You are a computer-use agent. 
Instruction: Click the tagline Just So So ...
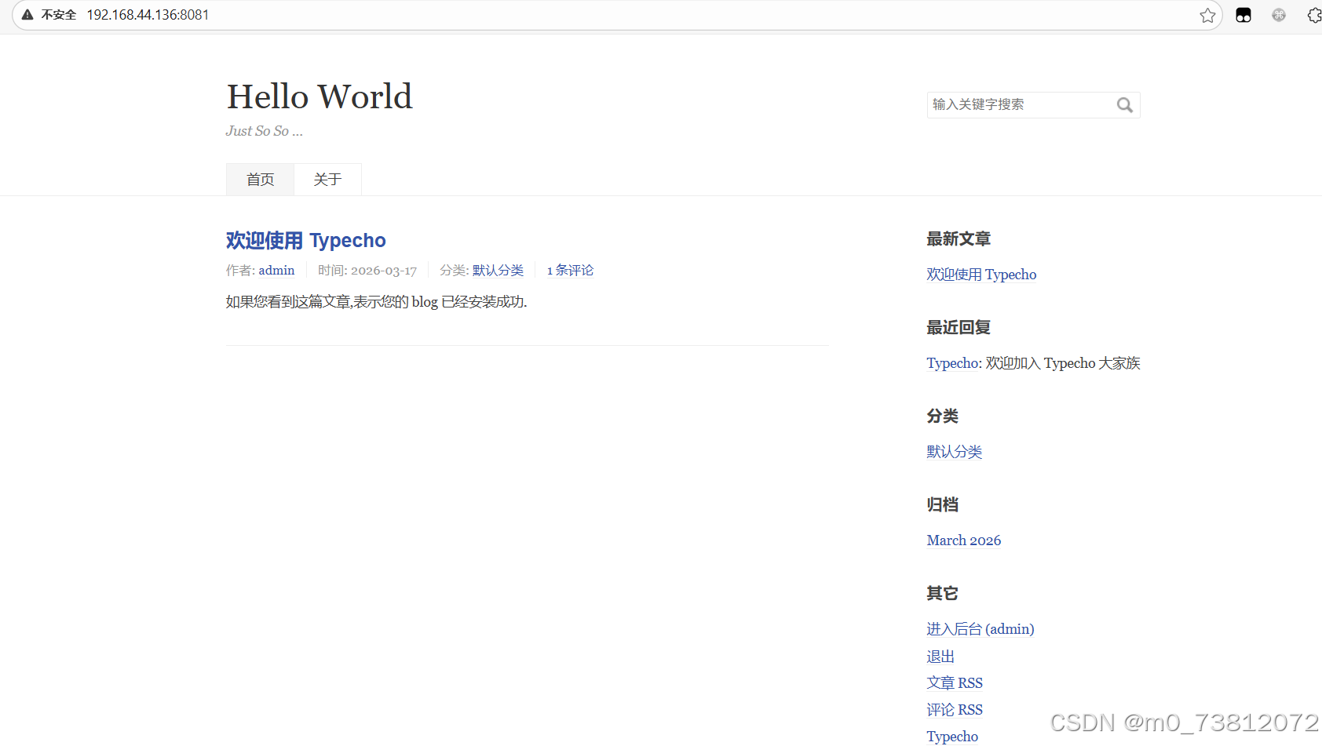(x=264, y=131)
